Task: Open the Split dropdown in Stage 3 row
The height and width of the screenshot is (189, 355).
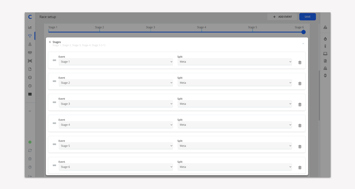Action: click(235, 104)
